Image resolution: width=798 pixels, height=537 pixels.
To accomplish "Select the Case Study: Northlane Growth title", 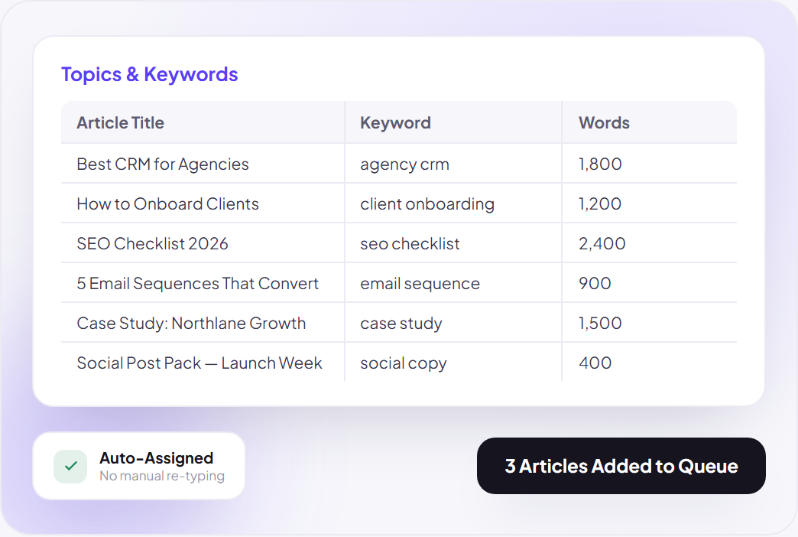I will pyautogui.click(x=191, y=323).
